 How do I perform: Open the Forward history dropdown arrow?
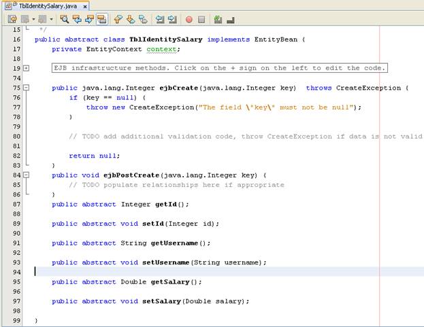tap(51, 19)
